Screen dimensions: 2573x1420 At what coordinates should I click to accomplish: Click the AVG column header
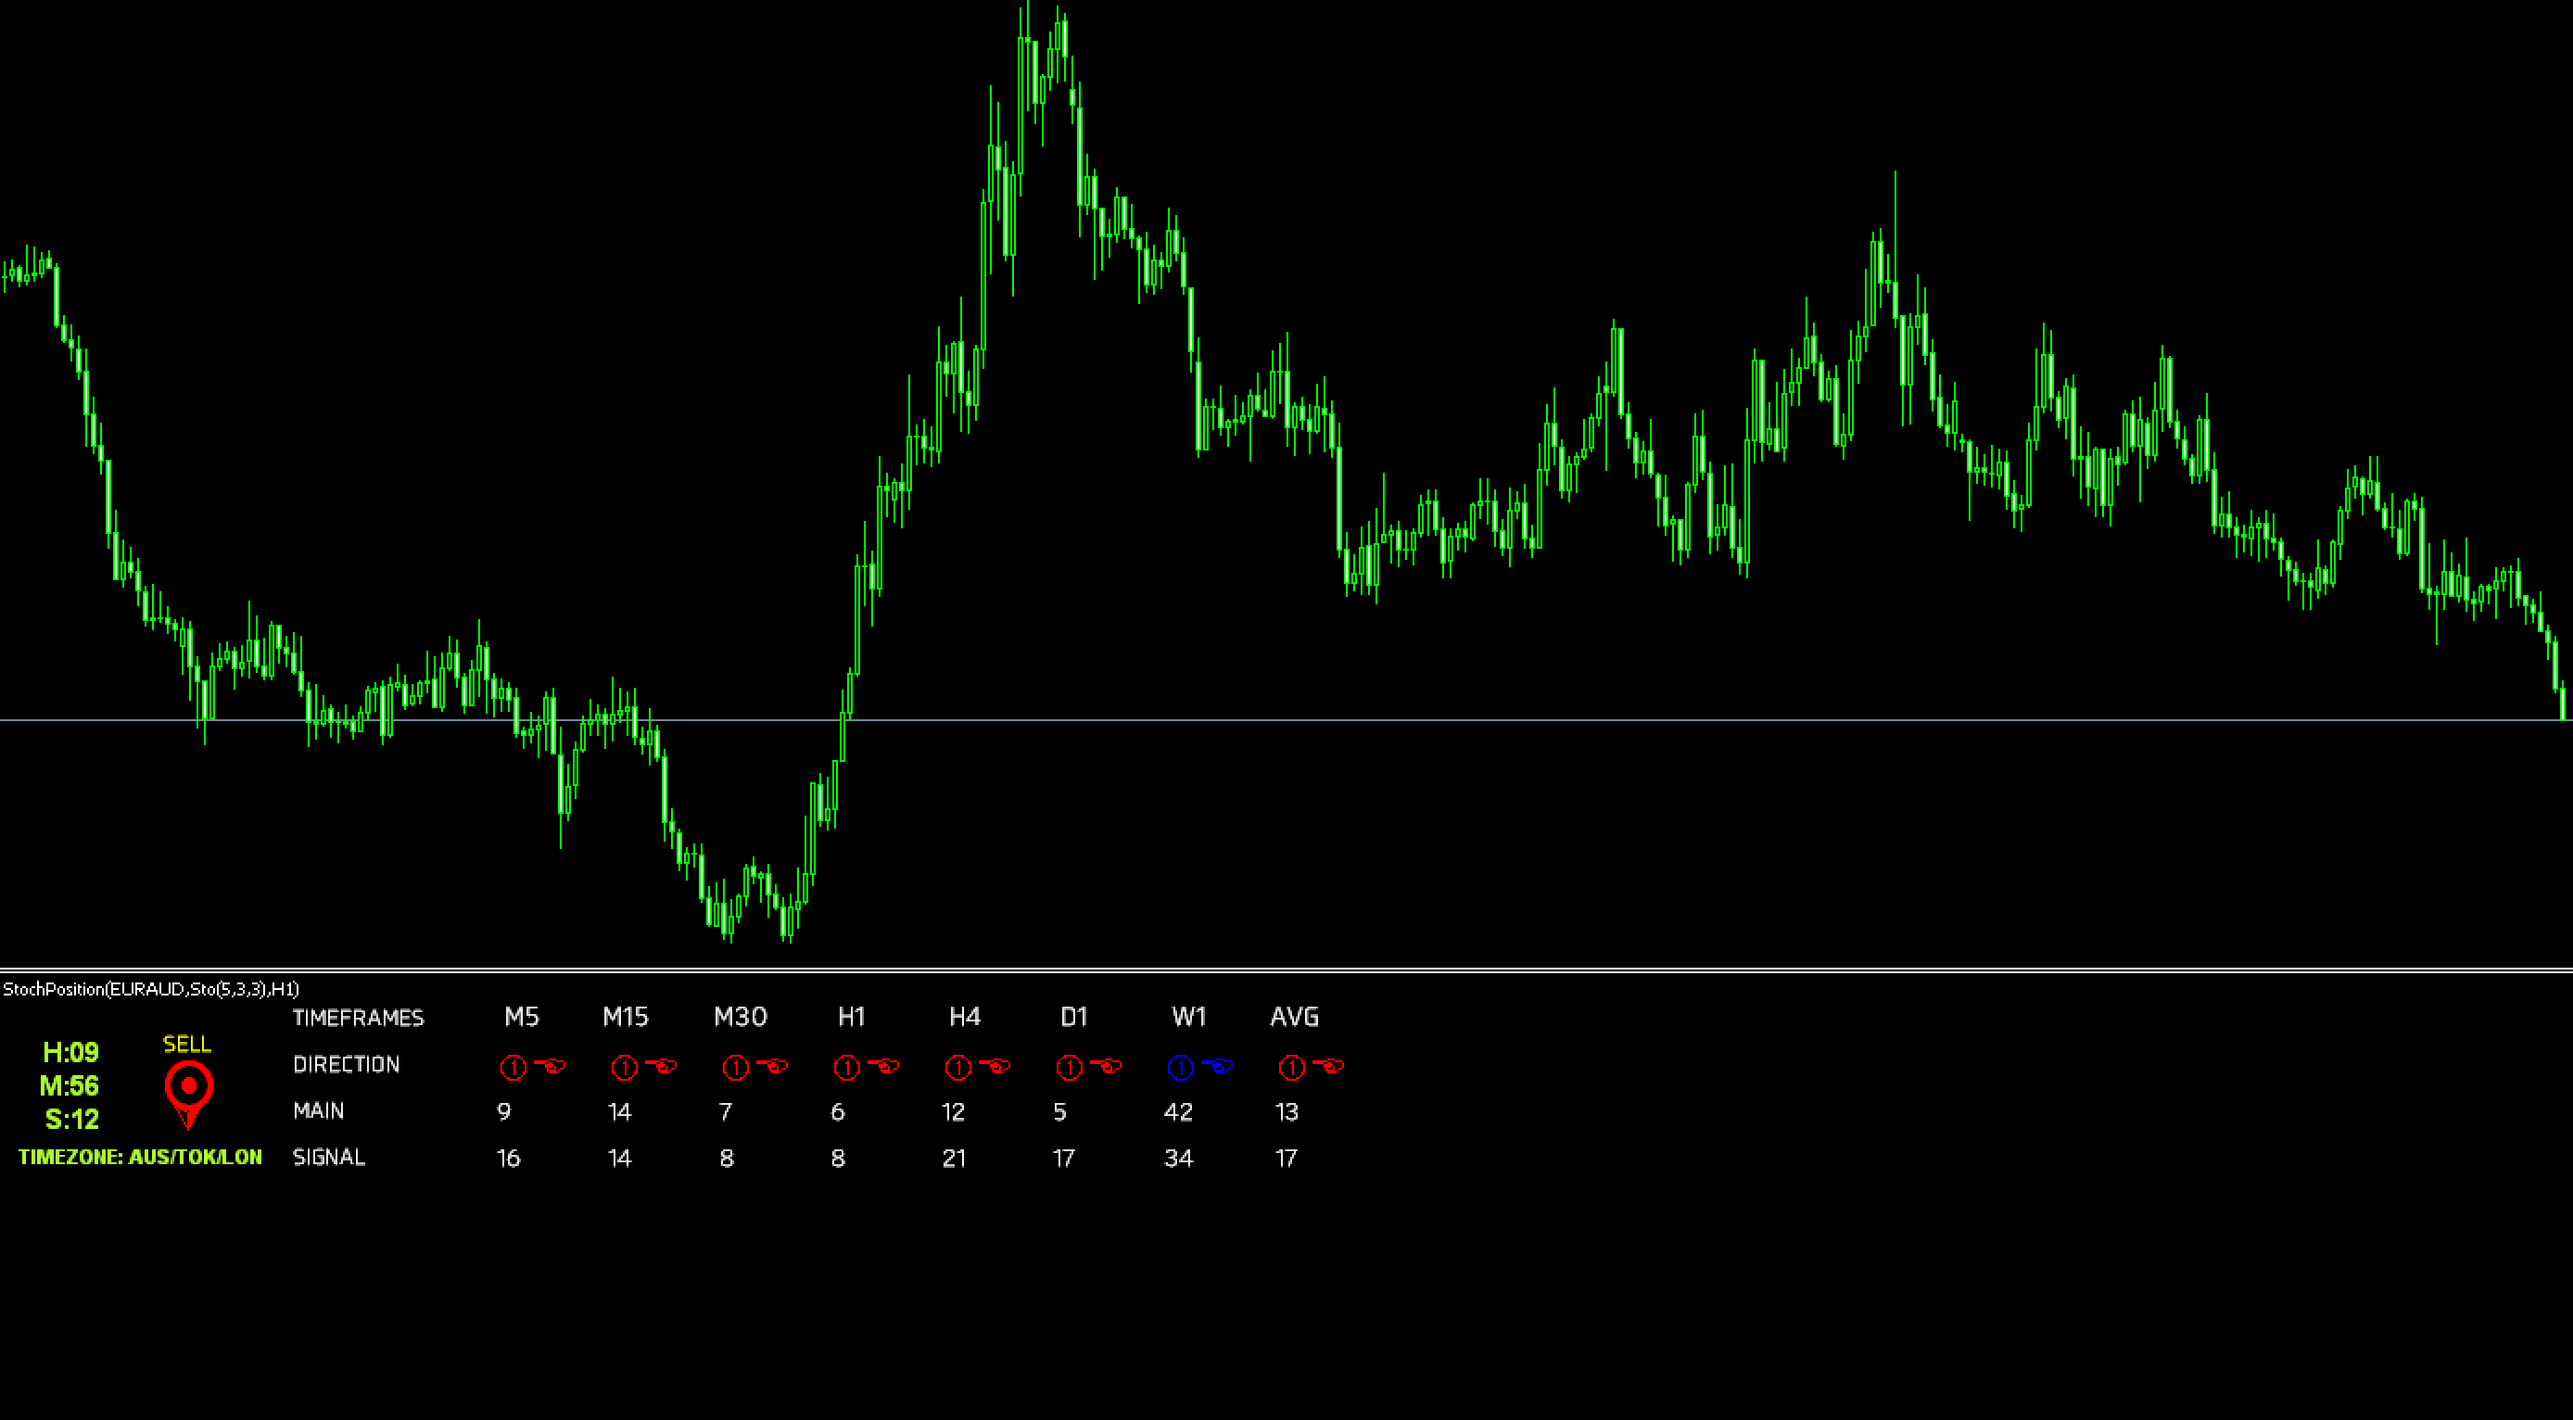[x=1295, y=1017]
